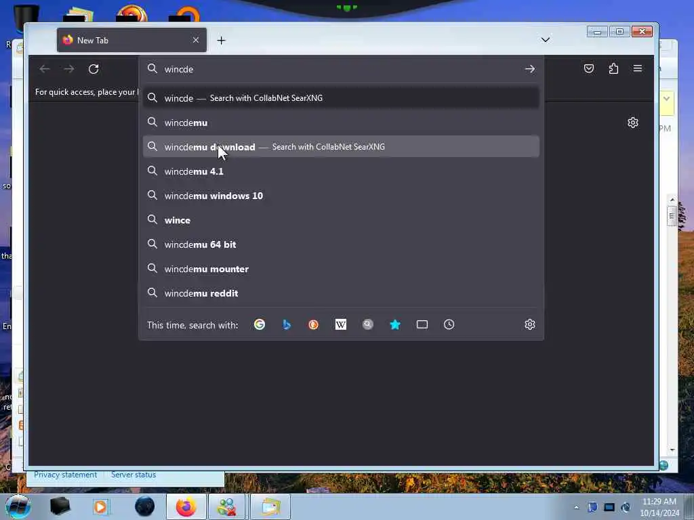This screenshot has height=520, width=694.
Task: Choose wincde Search with CollabNet SearXNG
Action: (341, 97)
